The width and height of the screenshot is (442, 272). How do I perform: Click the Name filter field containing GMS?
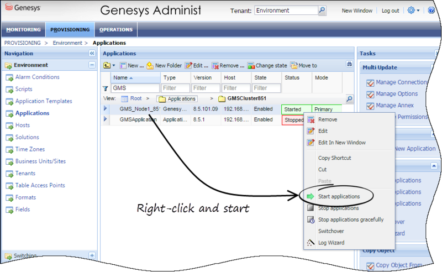(135, 88)
